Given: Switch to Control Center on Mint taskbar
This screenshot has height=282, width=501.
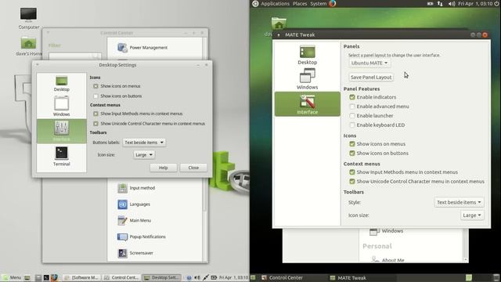Looking at the screenshot, I should pos(121,277).
